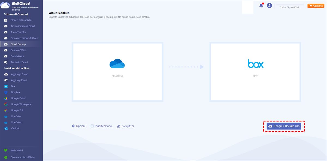The height and width of the screenshot is (161, 327).
Task: Go to Trasferimento di Cloud
Action: tap(23, 26)
